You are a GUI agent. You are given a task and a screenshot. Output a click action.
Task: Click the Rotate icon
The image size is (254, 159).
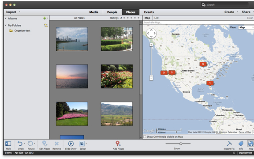pos(30,144)
